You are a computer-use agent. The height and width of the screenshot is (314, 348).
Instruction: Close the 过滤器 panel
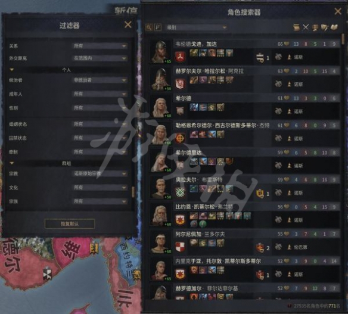[128, 24]
